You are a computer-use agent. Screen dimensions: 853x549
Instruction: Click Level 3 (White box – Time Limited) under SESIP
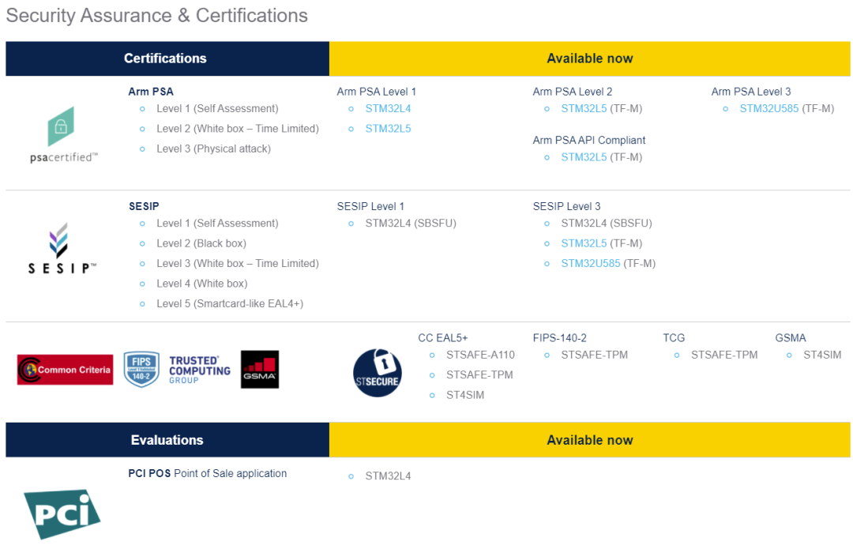click(237, 263)
